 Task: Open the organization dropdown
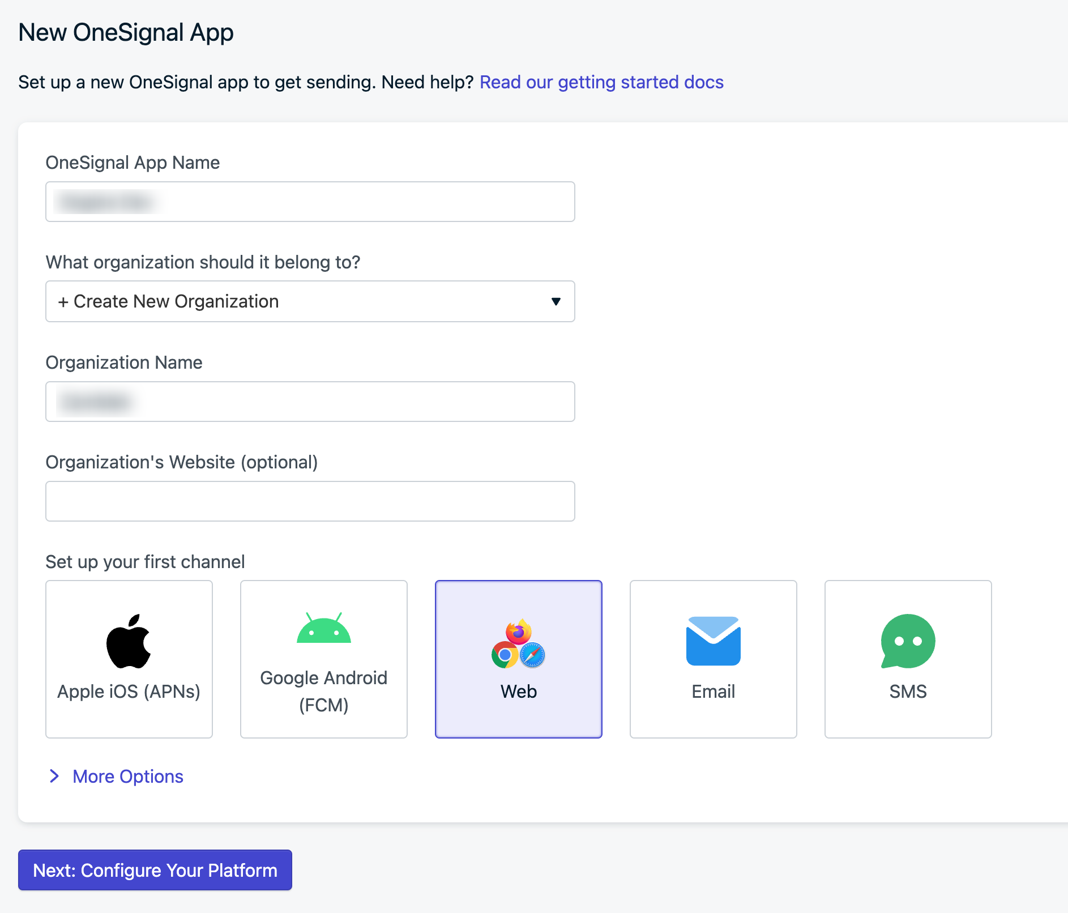(x=310, y=301)
